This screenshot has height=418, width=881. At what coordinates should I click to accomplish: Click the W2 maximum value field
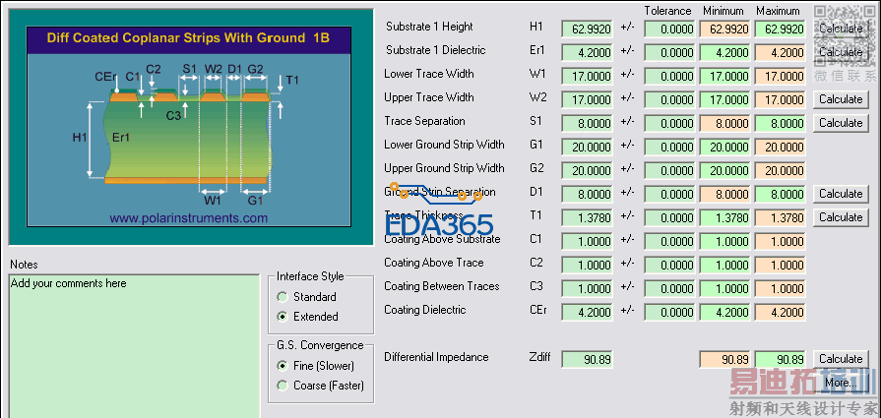(780, 100)
